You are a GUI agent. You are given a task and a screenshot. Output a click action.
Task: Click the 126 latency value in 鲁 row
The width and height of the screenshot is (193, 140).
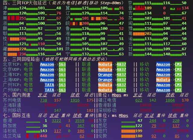[x=85, y=28]
